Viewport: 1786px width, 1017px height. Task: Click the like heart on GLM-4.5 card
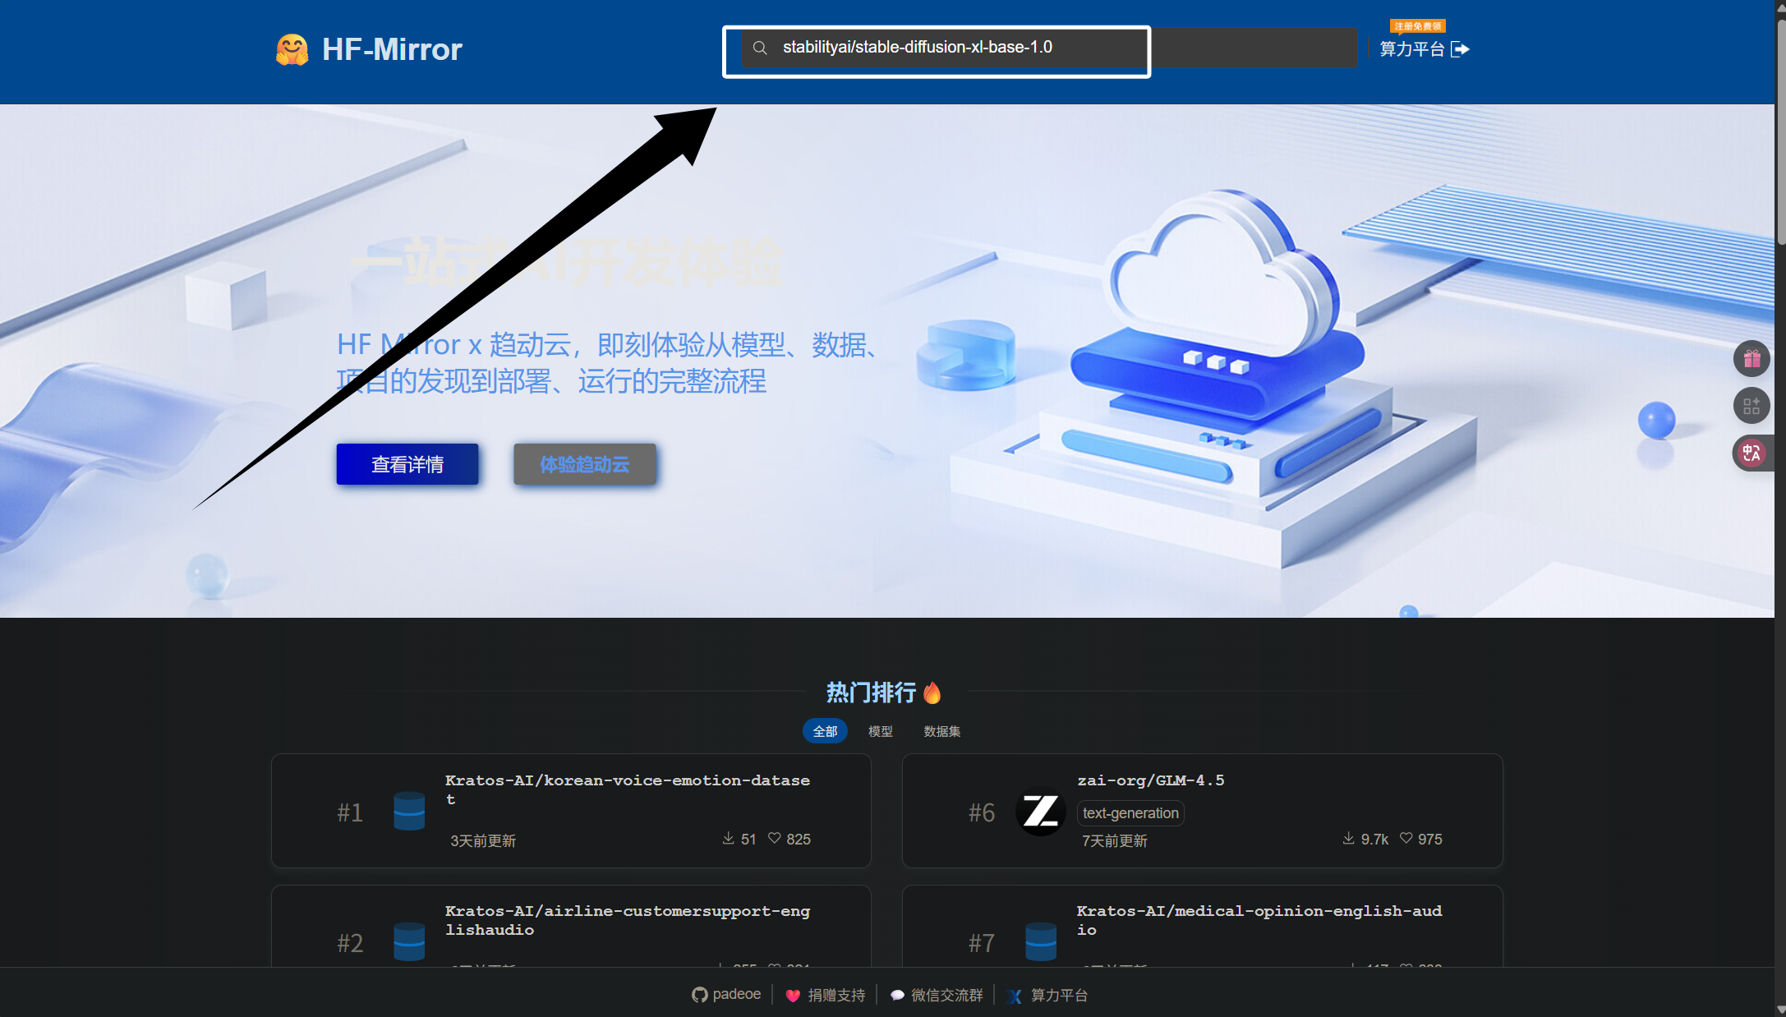[1406, 838]
